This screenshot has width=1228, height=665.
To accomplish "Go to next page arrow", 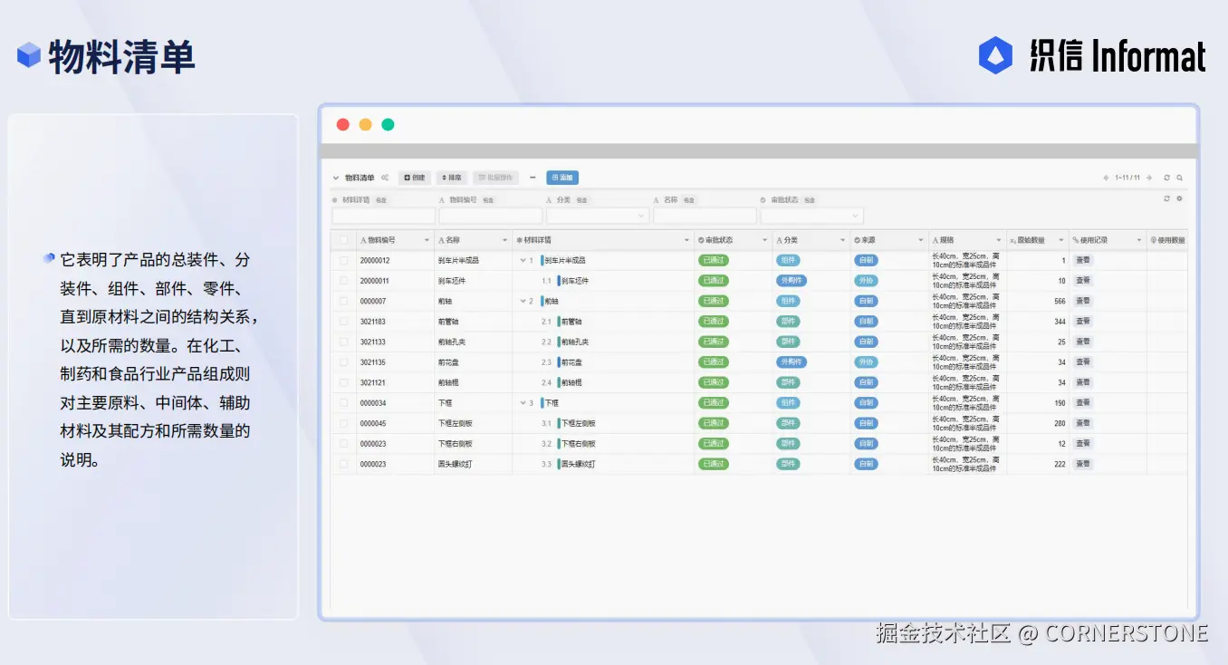I will (1150, 178).
